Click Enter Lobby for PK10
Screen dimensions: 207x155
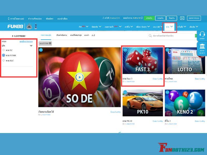158,121
